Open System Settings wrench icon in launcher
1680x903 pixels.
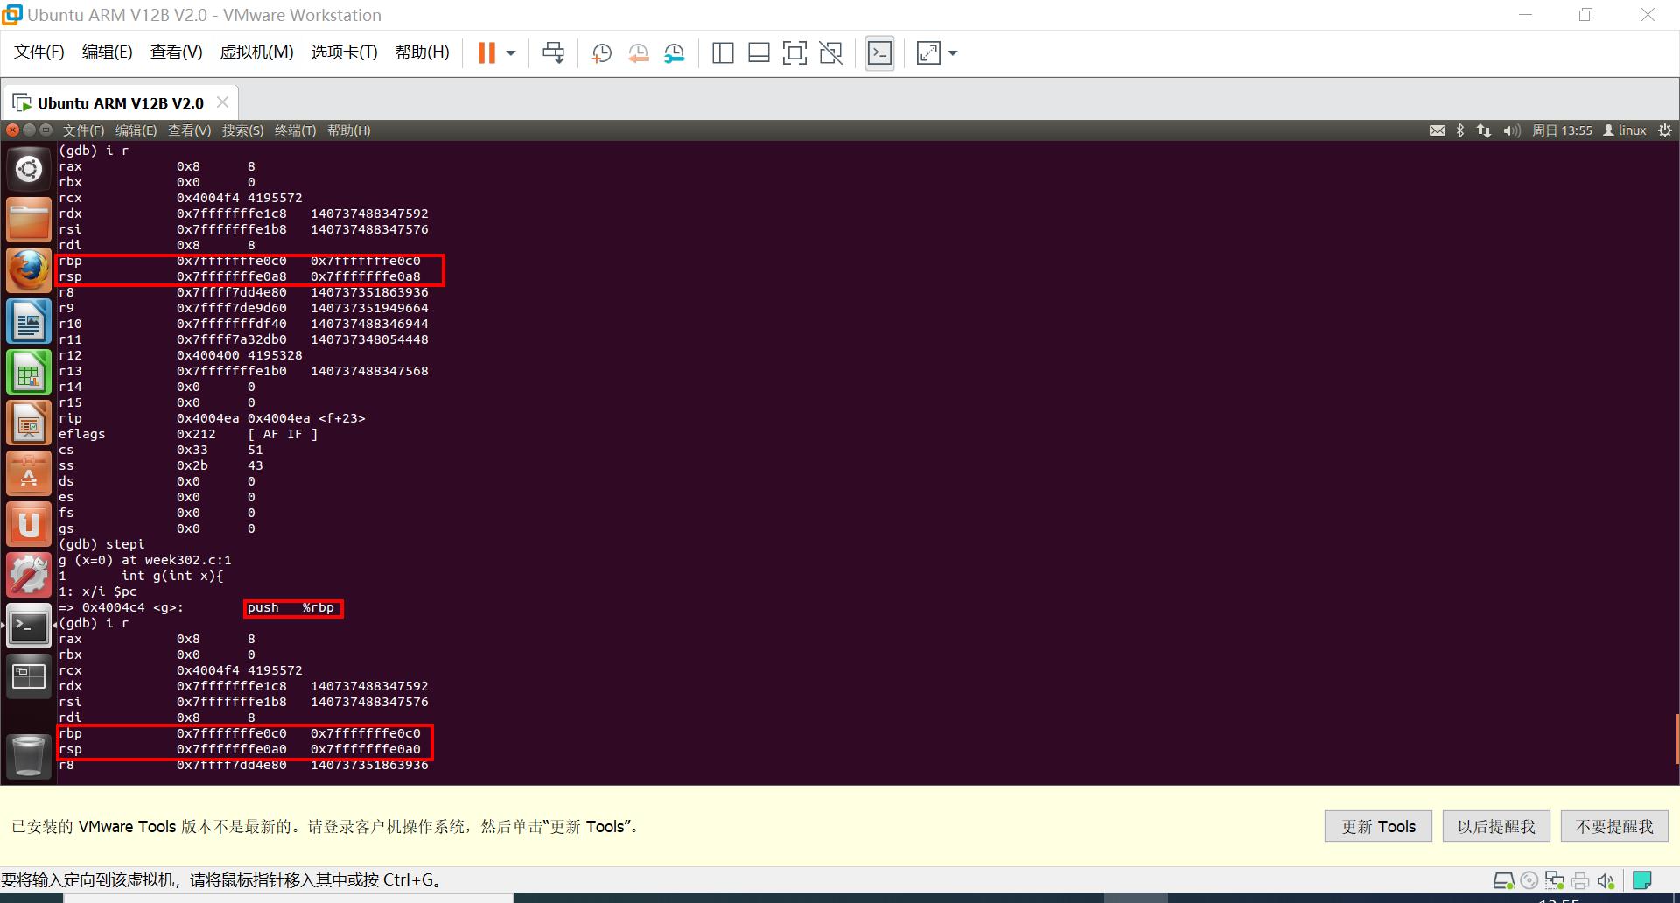(29, 575)
